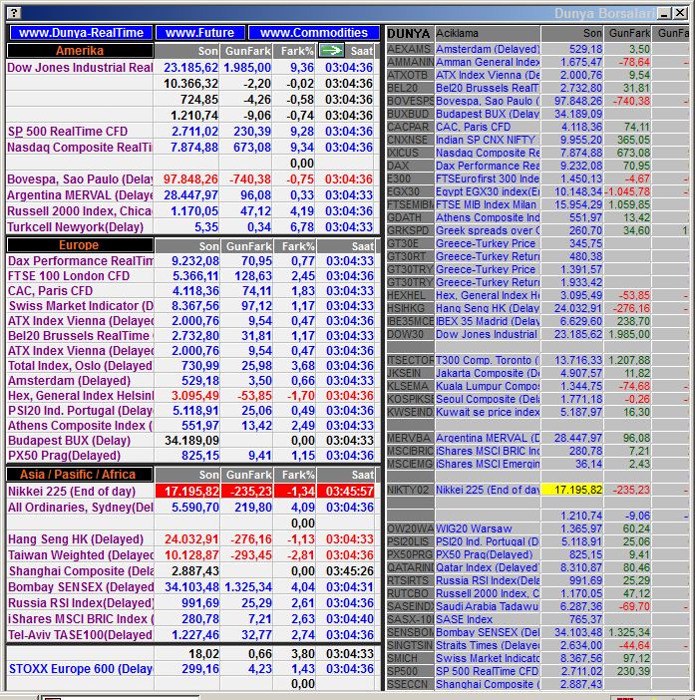Image resolution: width=695 pixels, height=700 pixels.
Task: Select SP 500 RealTime CFD row
Action: click(x=191, y=132)
